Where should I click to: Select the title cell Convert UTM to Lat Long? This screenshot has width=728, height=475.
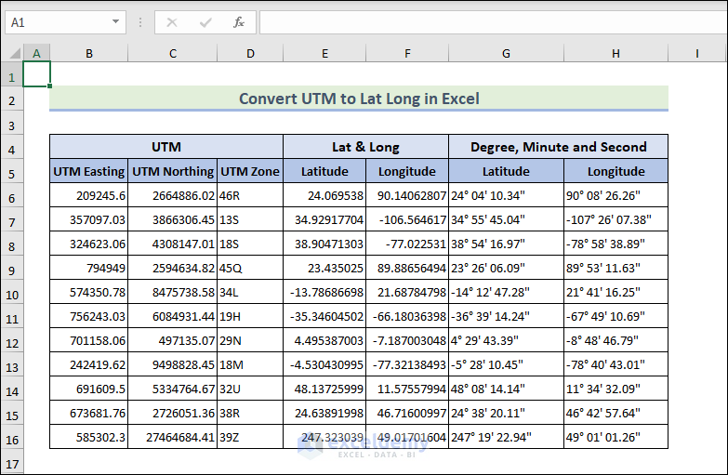pos(359,99)
